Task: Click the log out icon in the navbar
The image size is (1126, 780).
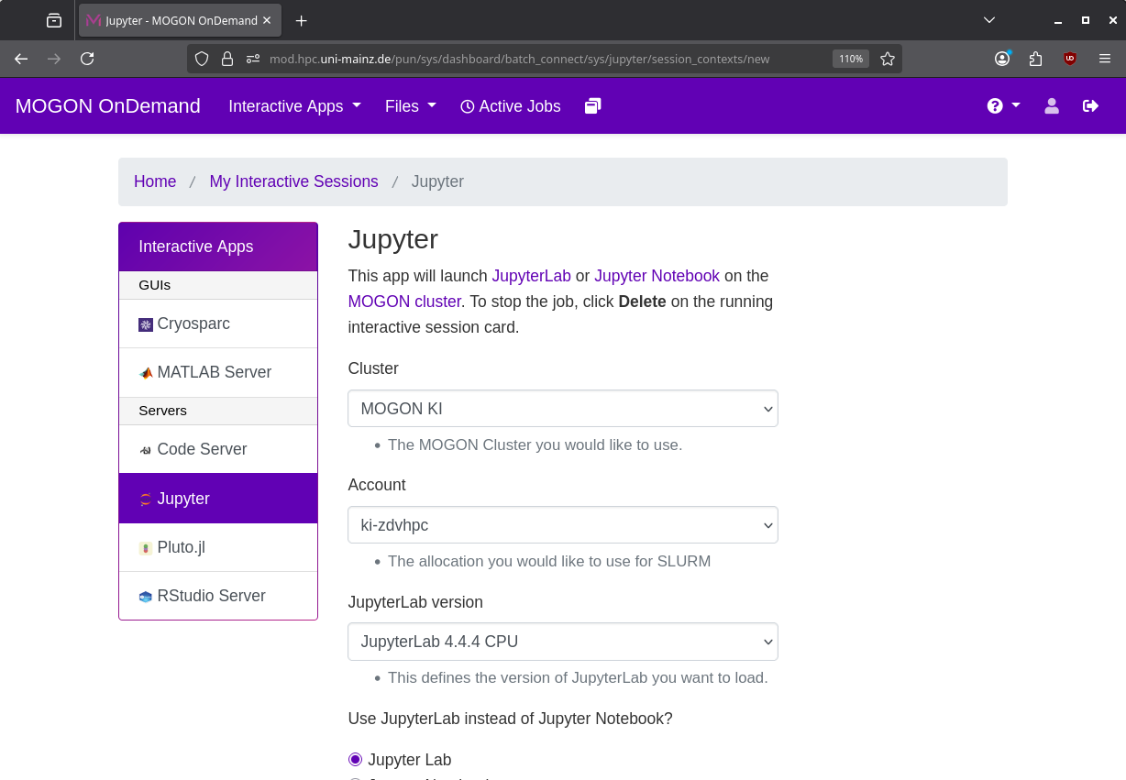Action: tap(1090, 106)
